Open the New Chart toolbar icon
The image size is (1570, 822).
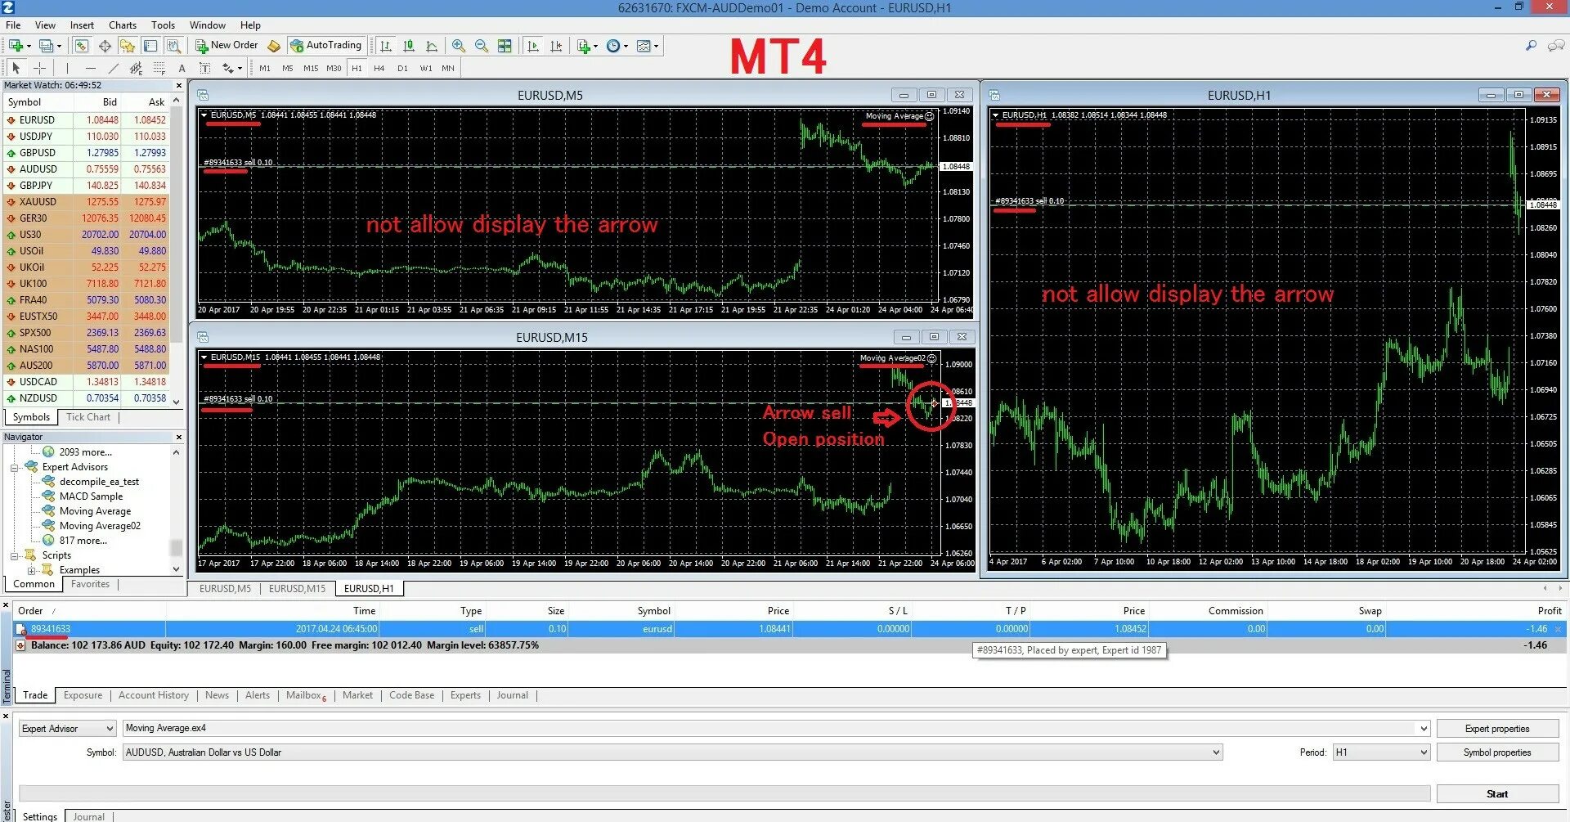[x=16, y=46]
